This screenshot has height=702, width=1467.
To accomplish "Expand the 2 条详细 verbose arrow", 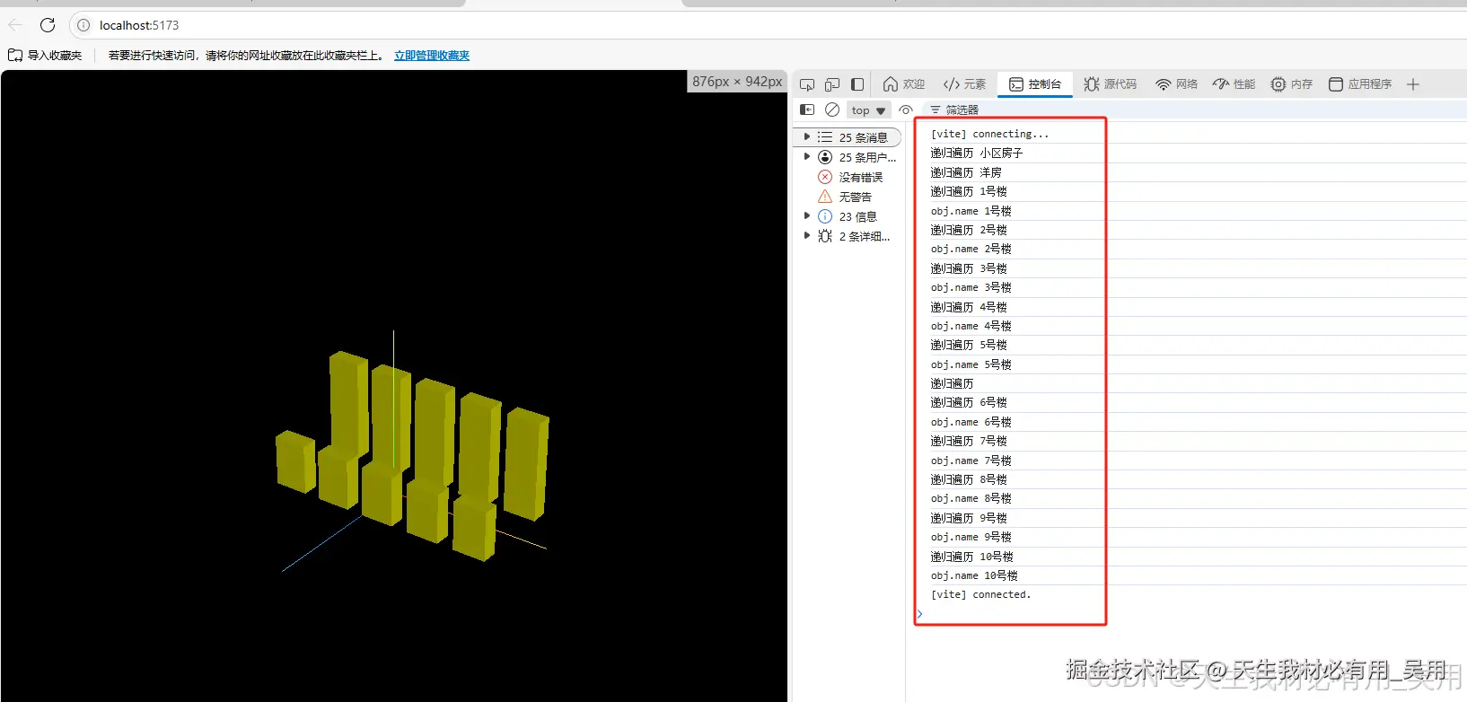I will pyautogui.click(x=807, y=236).
